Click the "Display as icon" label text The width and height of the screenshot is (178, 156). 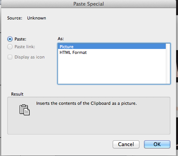(29, 57)
